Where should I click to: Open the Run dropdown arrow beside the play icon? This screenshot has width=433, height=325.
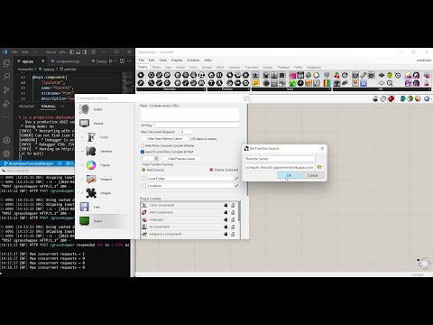coord(115,61)
